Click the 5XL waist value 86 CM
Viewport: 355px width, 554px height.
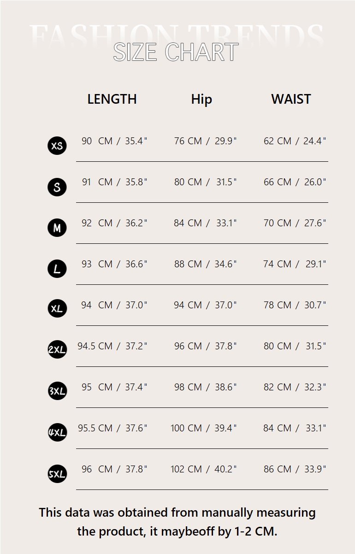[278, 469]
